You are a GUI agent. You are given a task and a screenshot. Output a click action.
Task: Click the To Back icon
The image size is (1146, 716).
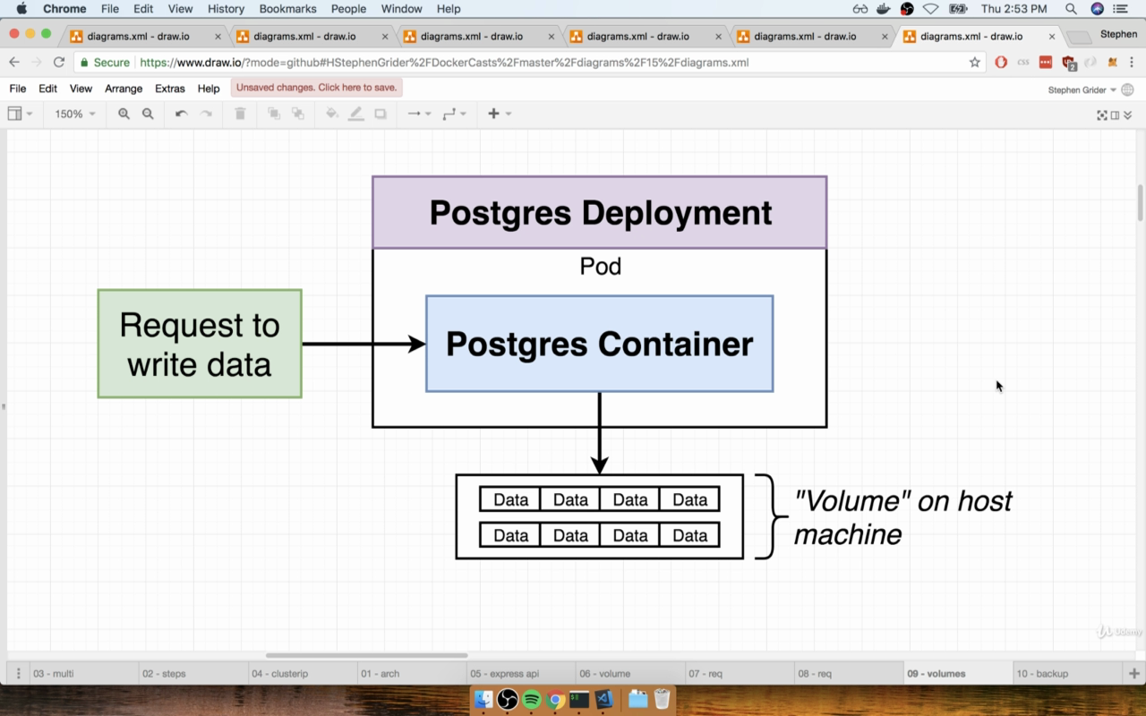(x=298, y=114)
